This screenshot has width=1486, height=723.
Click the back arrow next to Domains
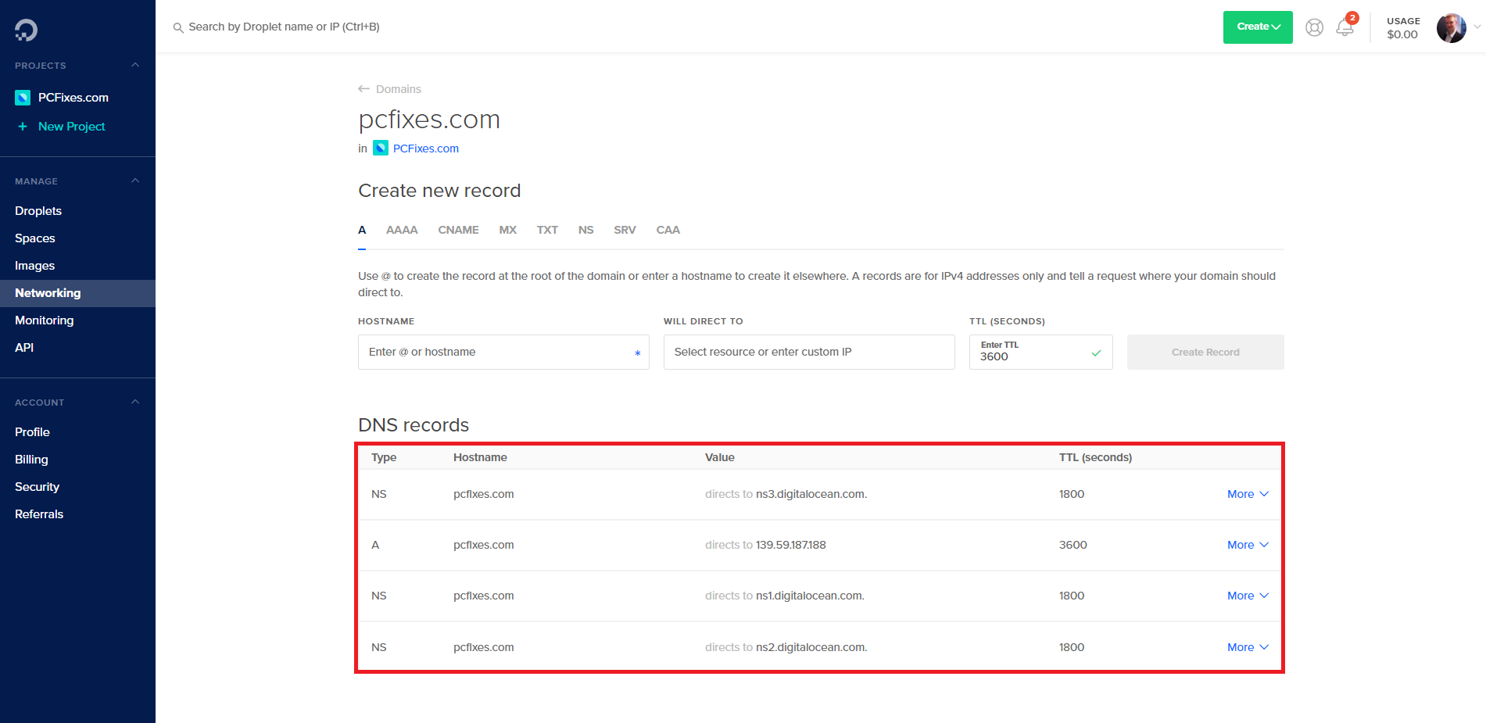point(363,89)
